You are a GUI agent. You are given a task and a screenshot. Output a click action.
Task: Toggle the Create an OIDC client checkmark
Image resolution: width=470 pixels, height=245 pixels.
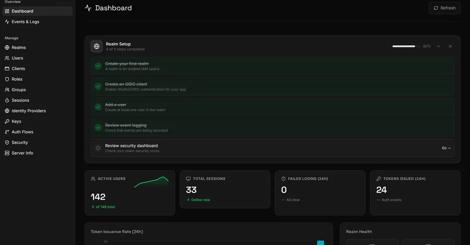(98, 86)
